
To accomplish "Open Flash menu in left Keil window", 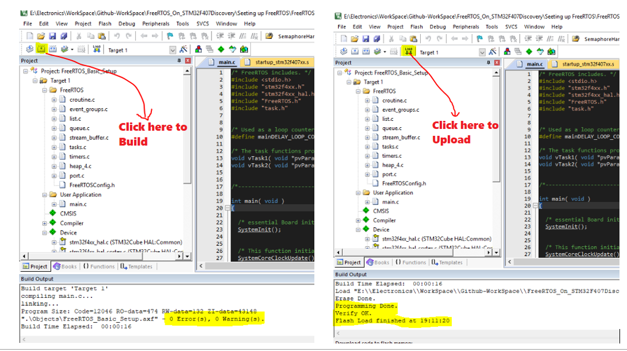I will 105,24.
